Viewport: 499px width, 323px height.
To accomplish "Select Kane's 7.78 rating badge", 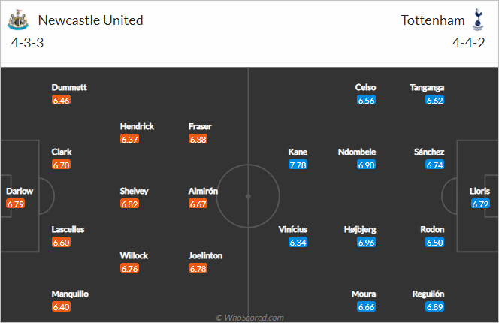I will point(298,165).
